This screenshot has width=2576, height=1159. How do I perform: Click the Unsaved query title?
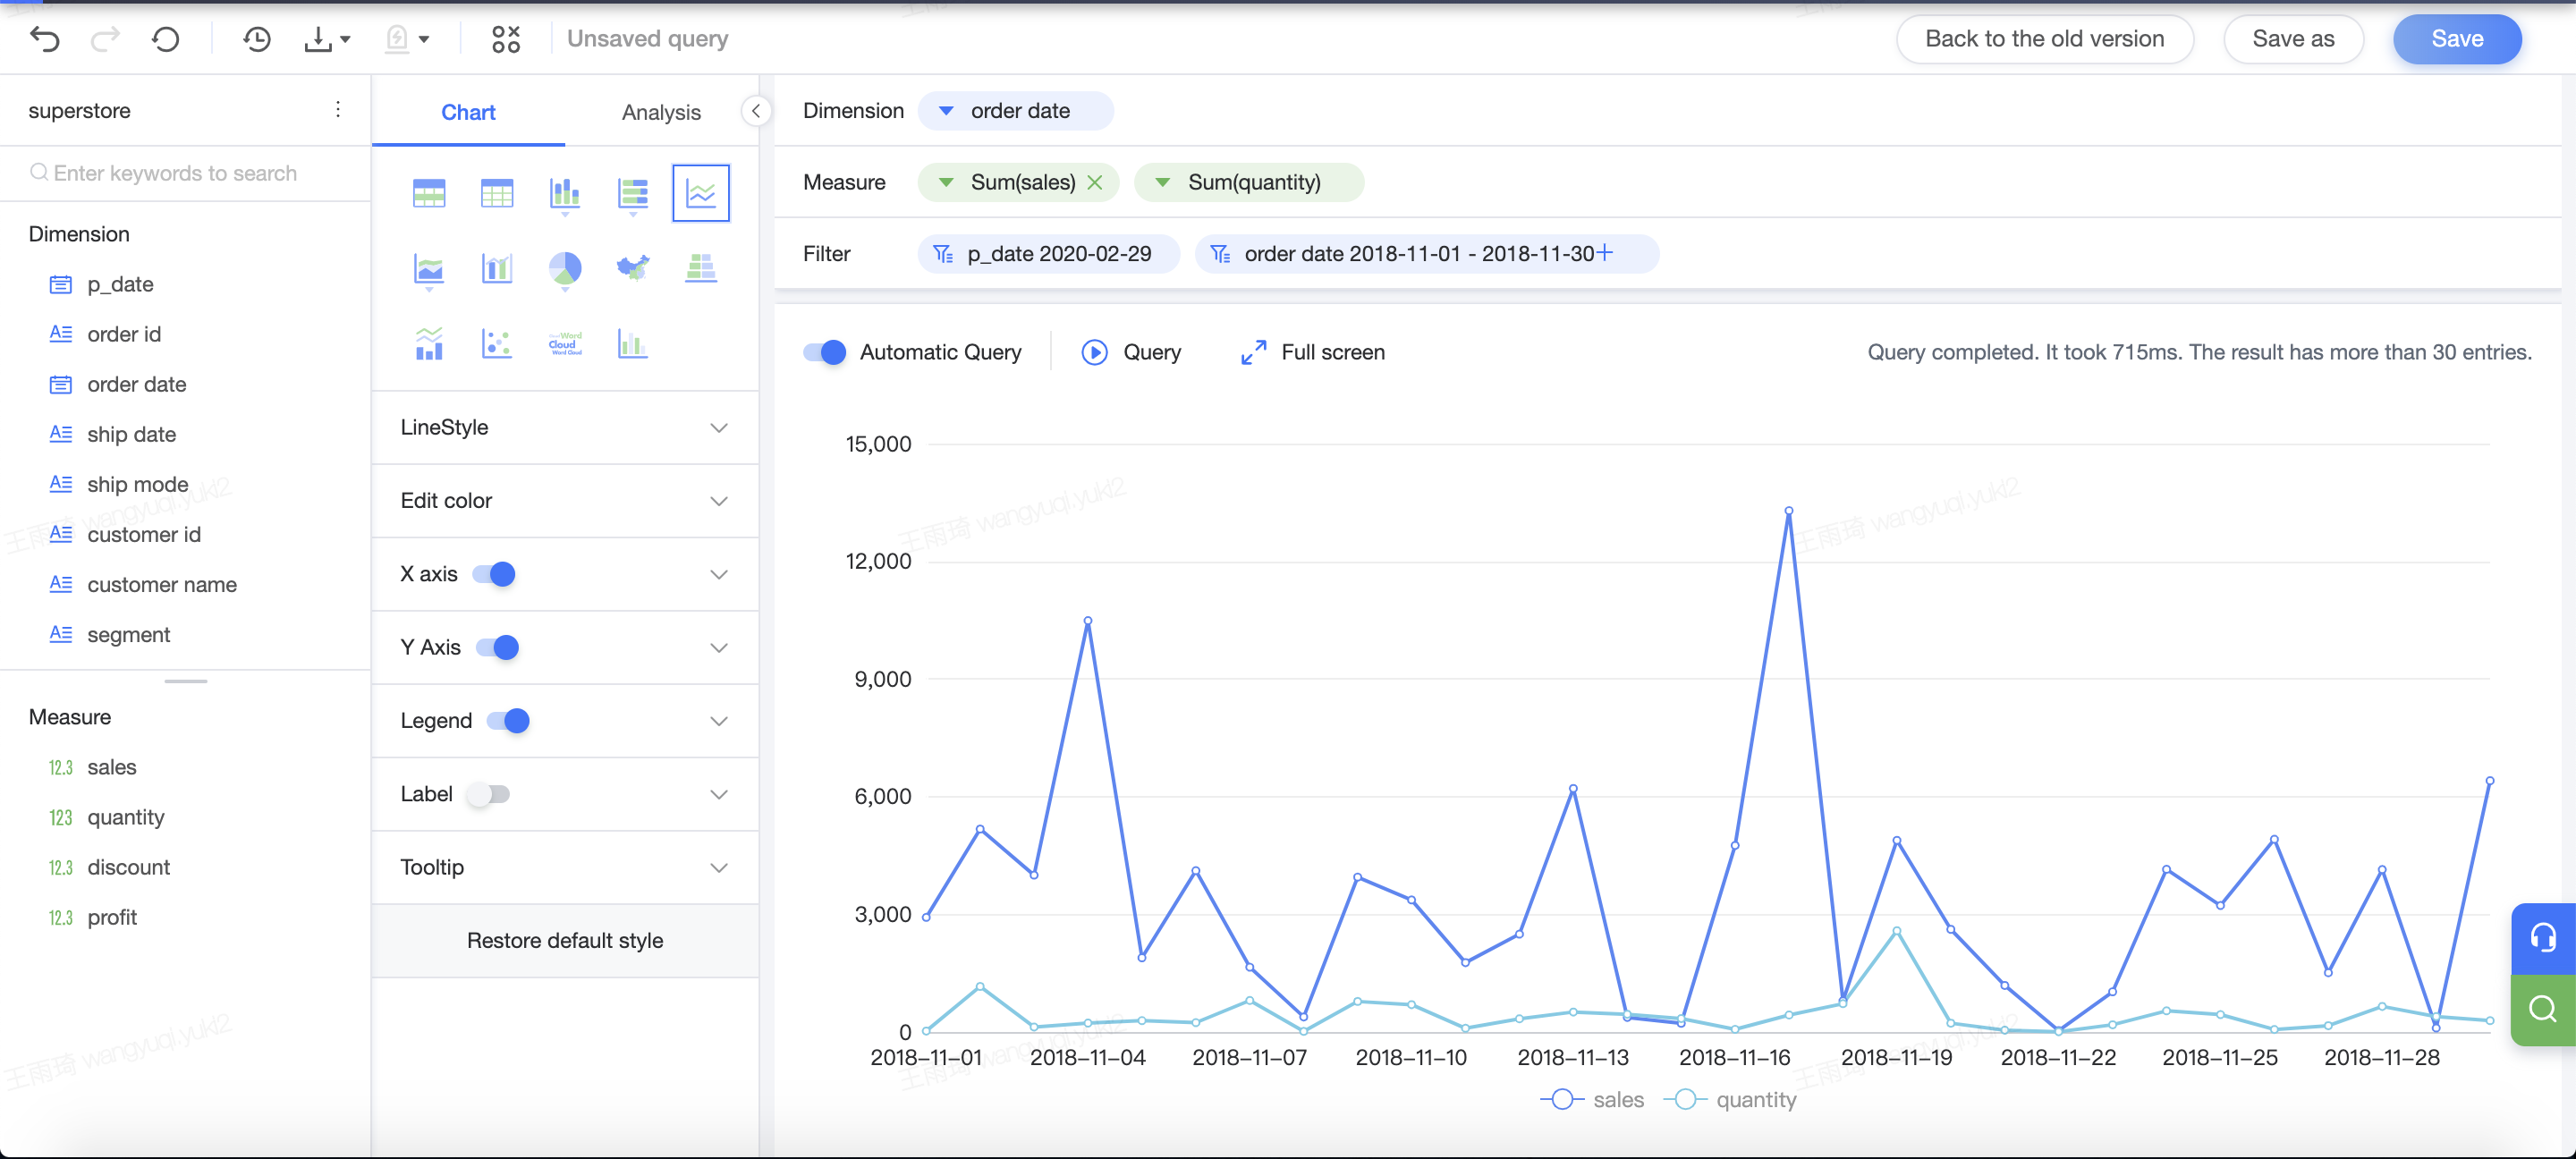647,39
